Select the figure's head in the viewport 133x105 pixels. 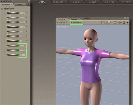click(x=90, y=37)
